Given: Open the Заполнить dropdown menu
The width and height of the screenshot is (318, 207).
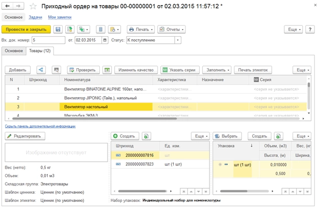Looking at the screenshot, I should click(x=217, y=70).
